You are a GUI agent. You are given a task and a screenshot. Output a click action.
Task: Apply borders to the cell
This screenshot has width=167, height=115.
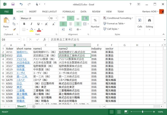tap(24, 30)
